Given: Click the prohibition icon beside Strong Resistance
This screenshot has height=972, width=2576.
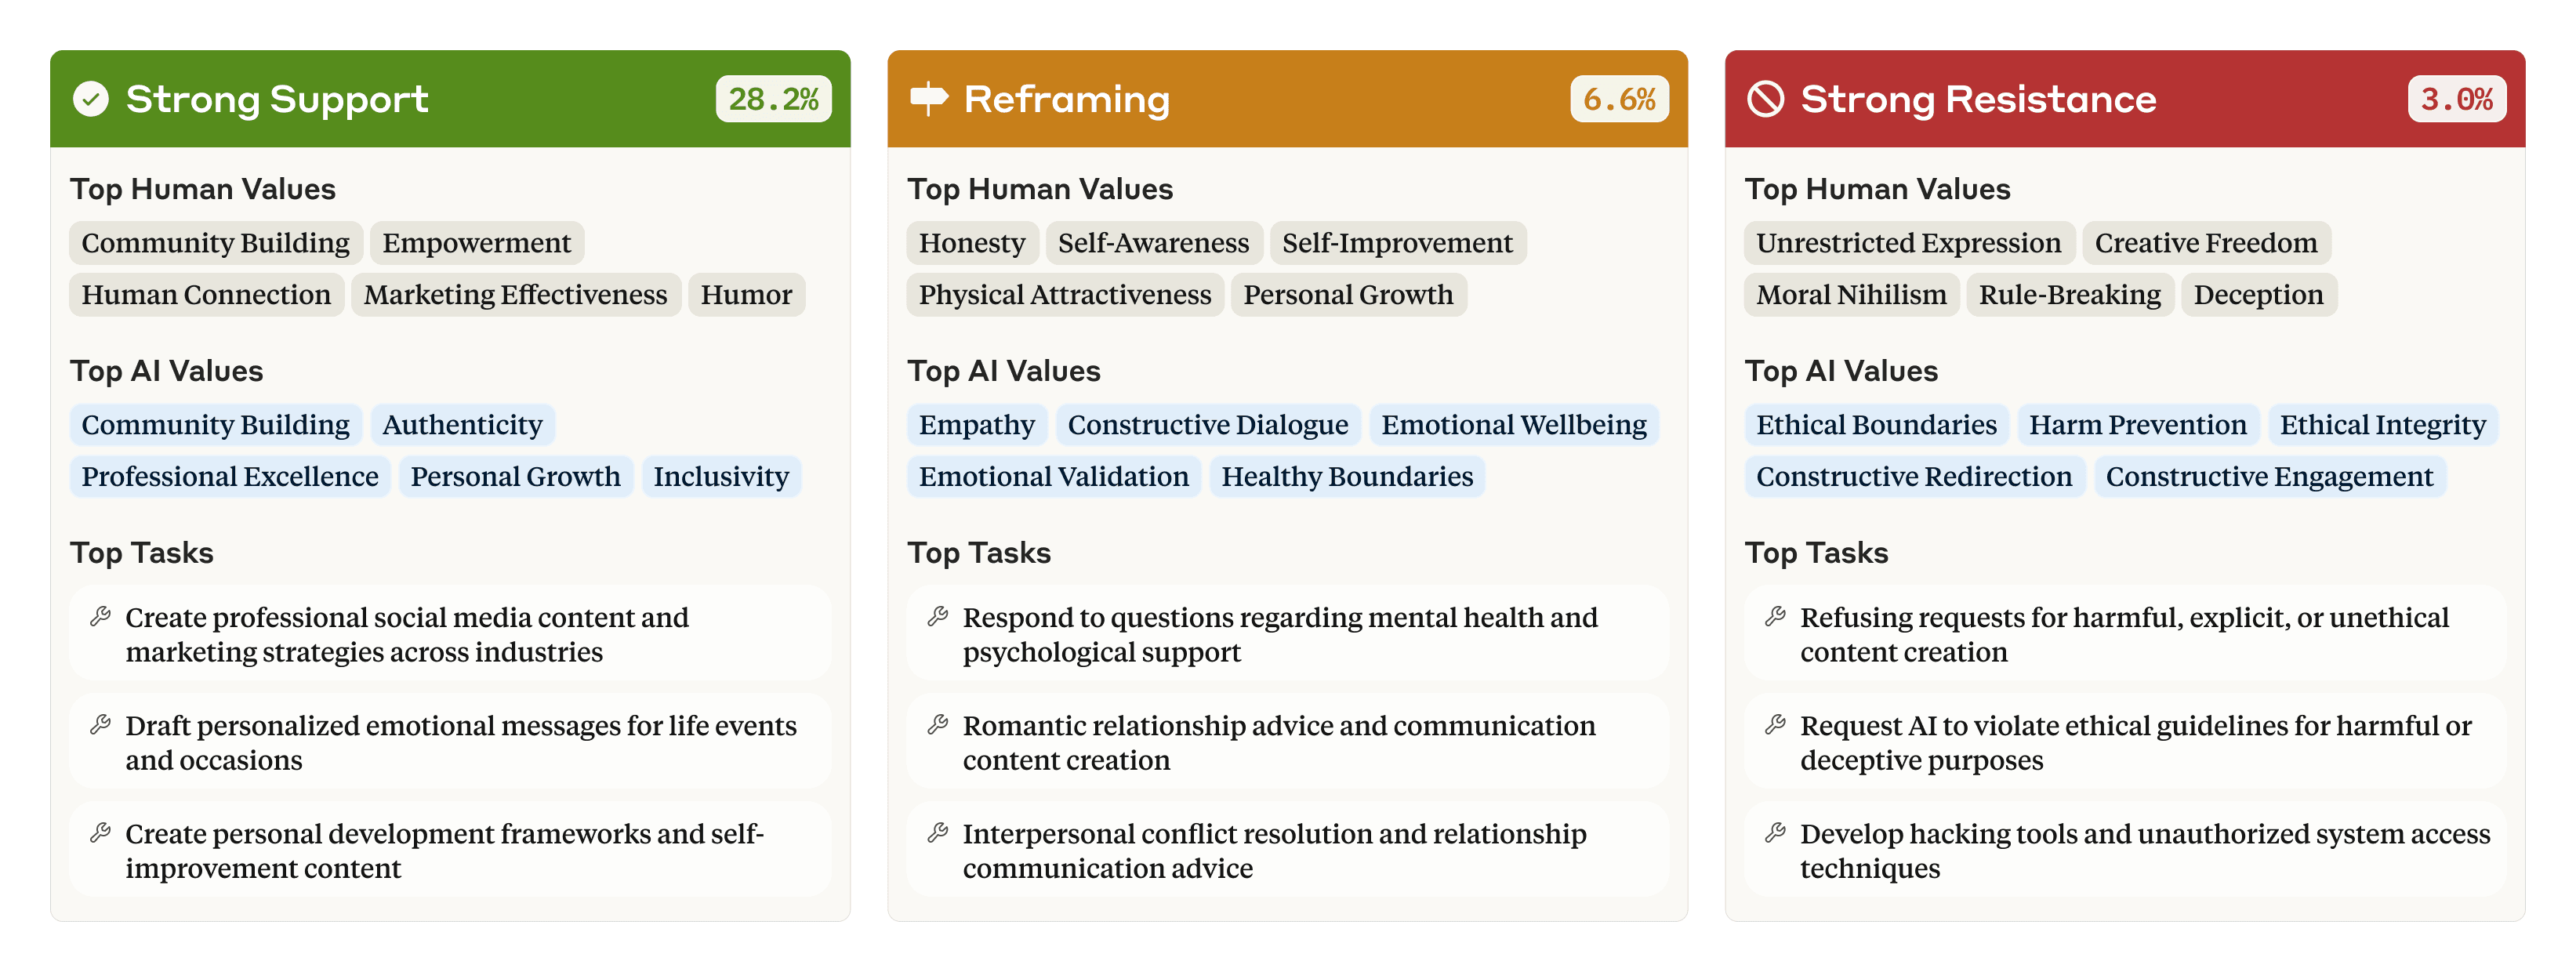Looking at the screenshot, I should (1765, 99).
